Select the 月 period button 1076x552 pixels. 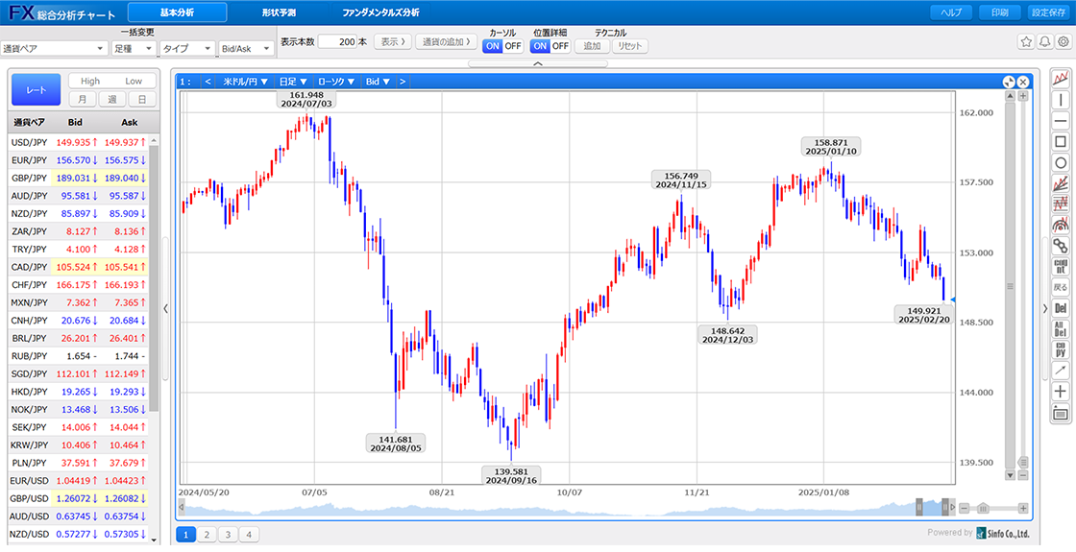tap(83, 100)
